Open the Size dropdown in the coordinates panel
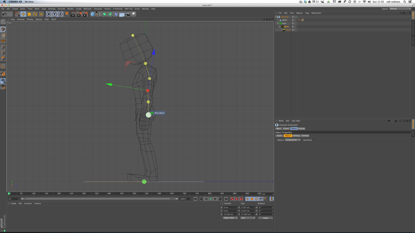The height and width of the screenshot is (233, 415). 248,218
